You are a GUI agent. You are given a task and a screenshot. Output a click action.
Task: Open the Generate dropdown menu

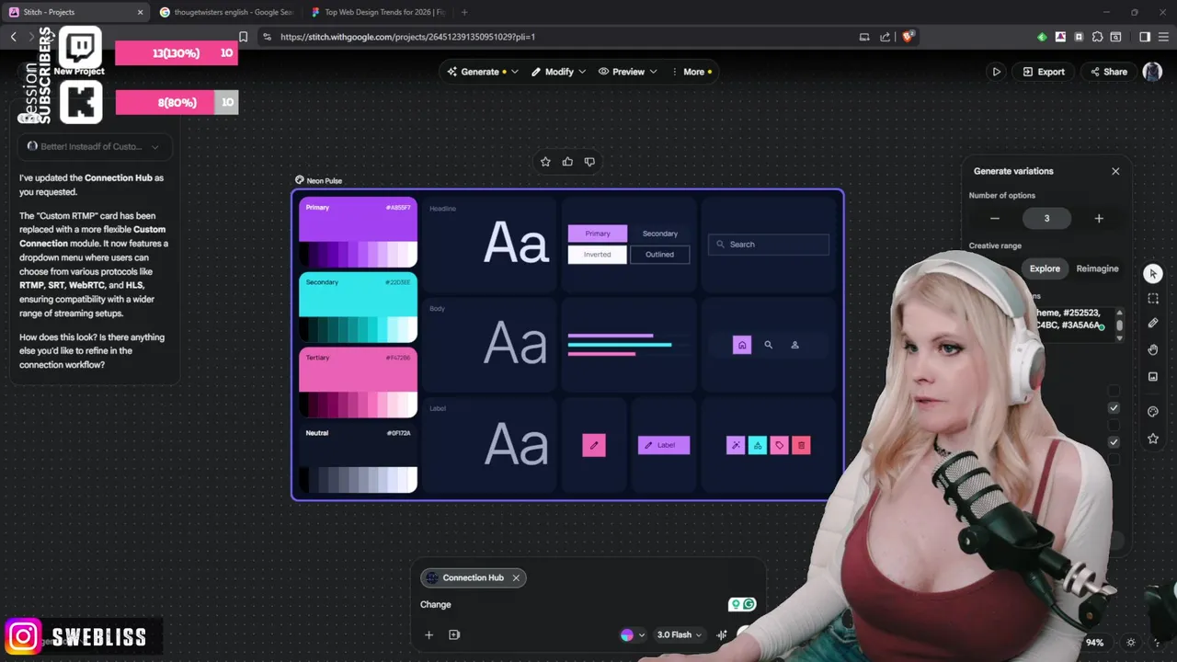pyautogui.click(x=482, y=72)
